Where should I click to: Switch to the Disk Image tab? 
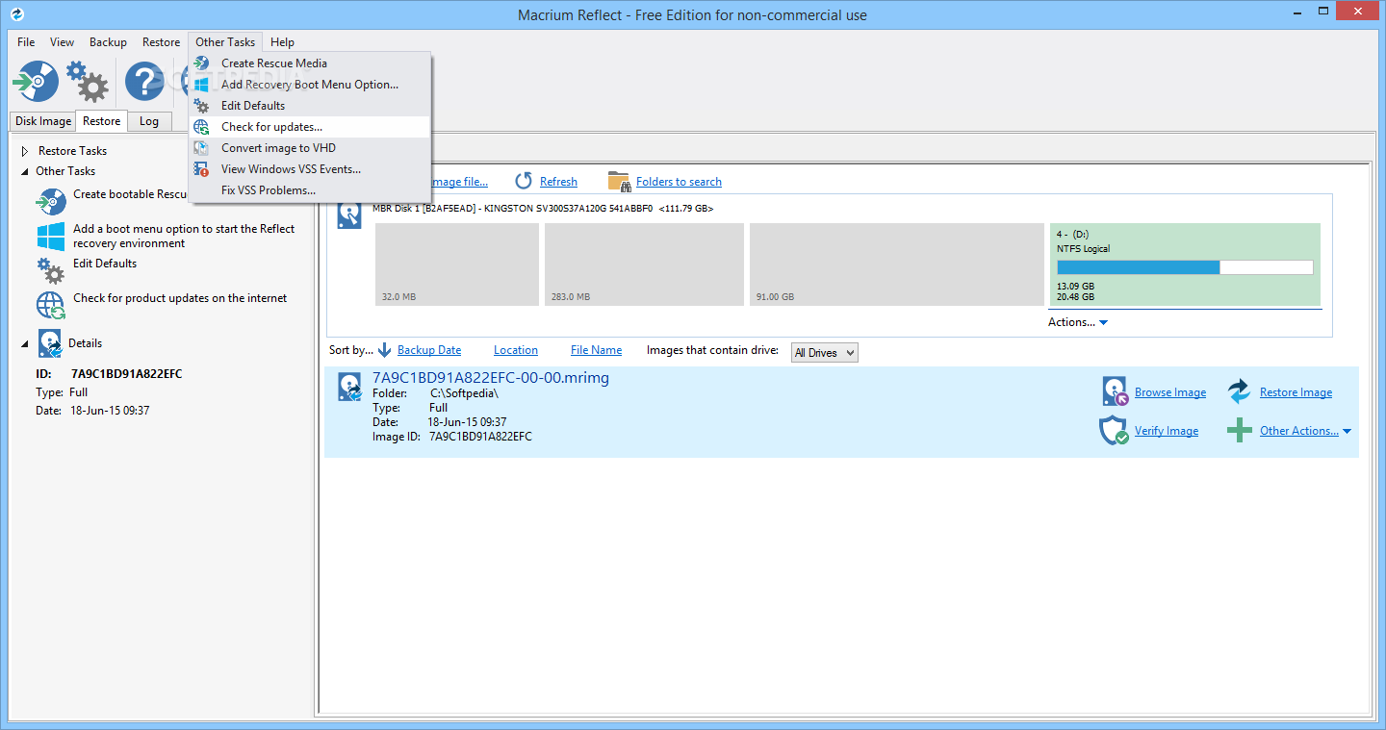[x=43, y=121]
